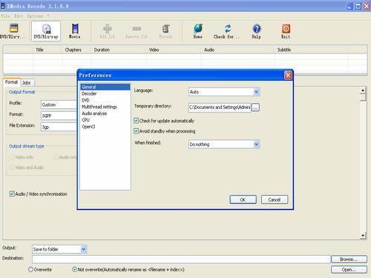Select DVD in Preferences list
Screen dimensions: 371x278
pos(105,100)
